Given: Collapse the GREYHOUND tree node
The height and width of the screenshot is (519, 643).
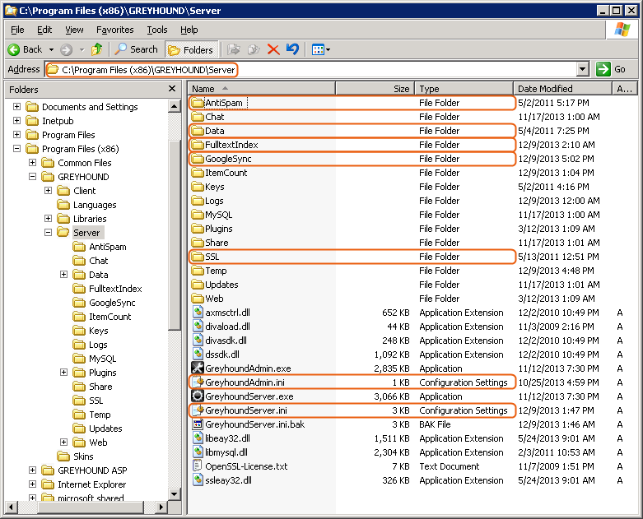Looking at the screenshot, I should pos(32,177).
